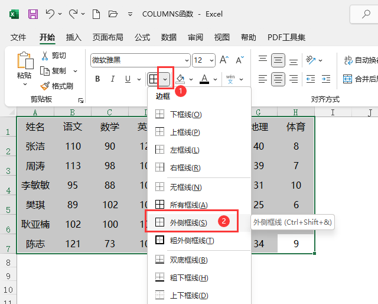Switch to the 公式 tab
Screen dimensions: 378x304
coord(142,37)
